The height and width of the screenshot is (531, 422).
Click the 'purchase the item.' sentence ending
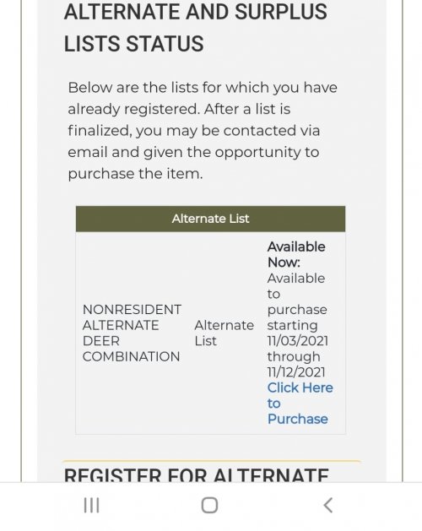tap(136, 174)
